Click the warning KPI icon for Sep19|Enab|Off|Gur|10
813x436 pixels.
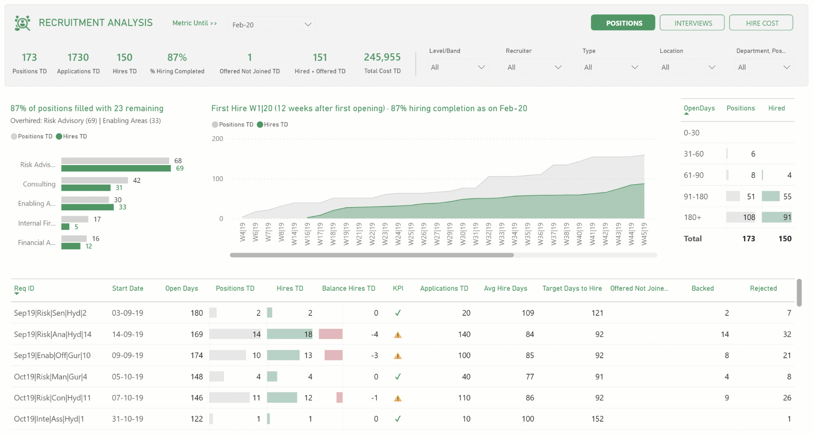point(398,356)
